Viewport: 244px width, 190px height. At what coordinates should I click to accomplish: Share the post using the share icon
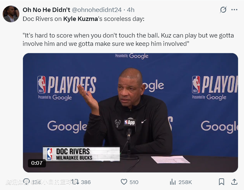[x=234, y=182]
